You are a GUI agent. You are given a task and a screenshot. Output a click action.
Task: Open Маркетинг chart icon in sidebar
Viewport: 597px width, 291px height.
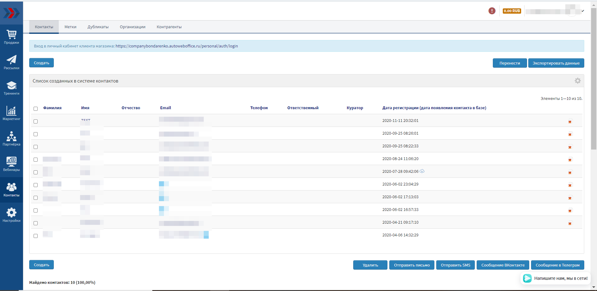[x=12, y=113]
